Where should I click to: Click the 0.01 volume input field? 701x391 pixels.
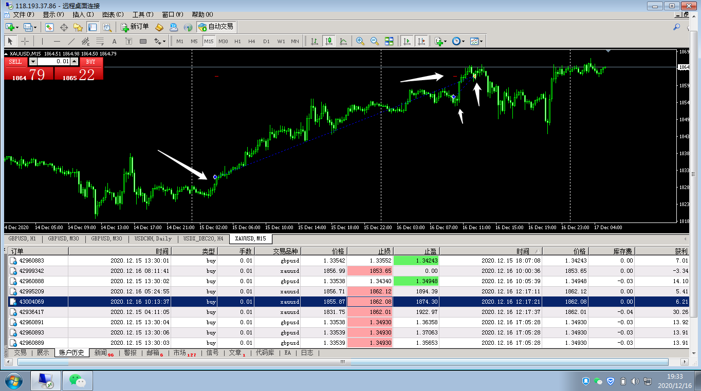[53, 61]
